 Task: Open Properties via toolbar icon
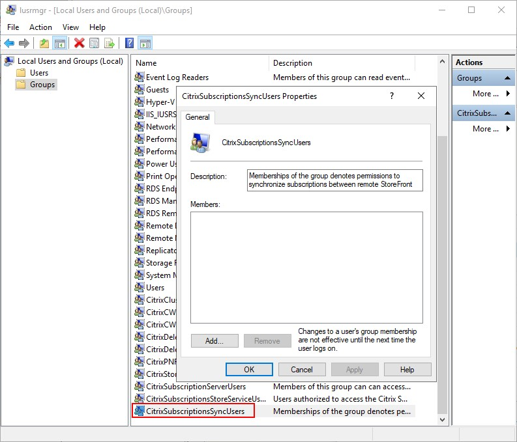click(95, 44)
